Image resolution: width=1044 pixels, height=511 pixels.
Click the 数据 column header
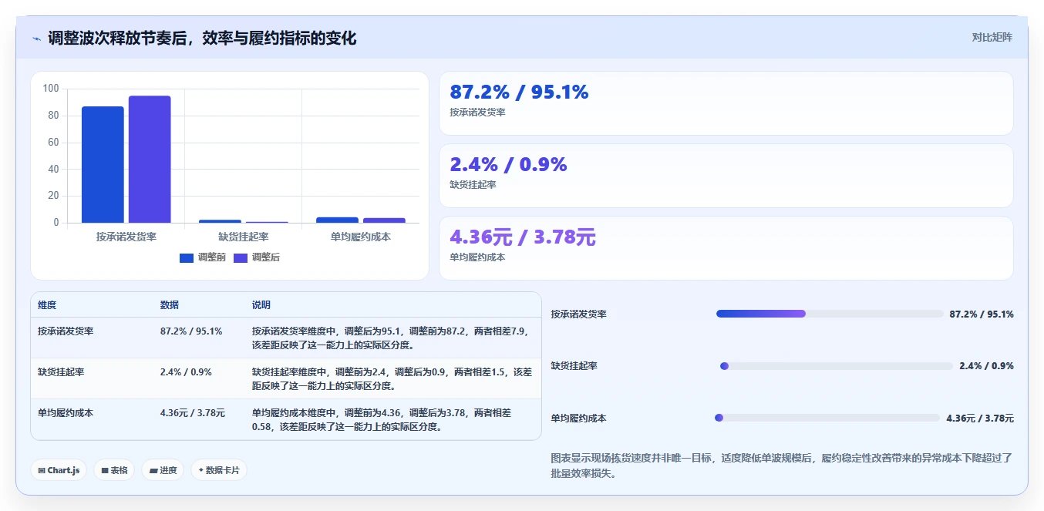click(x=170, y=305)
